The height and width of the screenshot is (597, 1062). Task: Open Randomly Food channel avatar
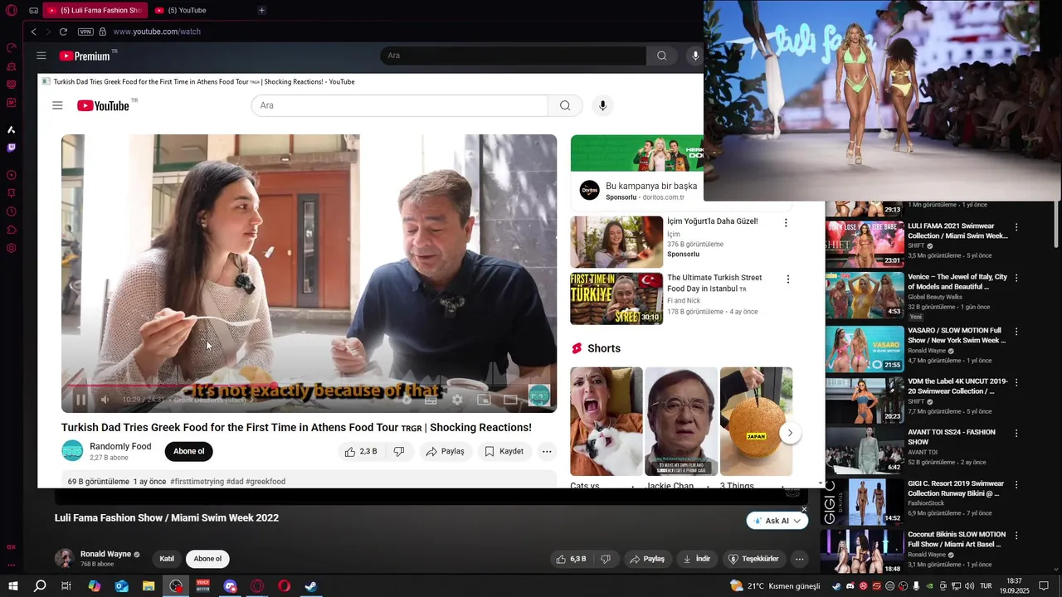(72, 451)
